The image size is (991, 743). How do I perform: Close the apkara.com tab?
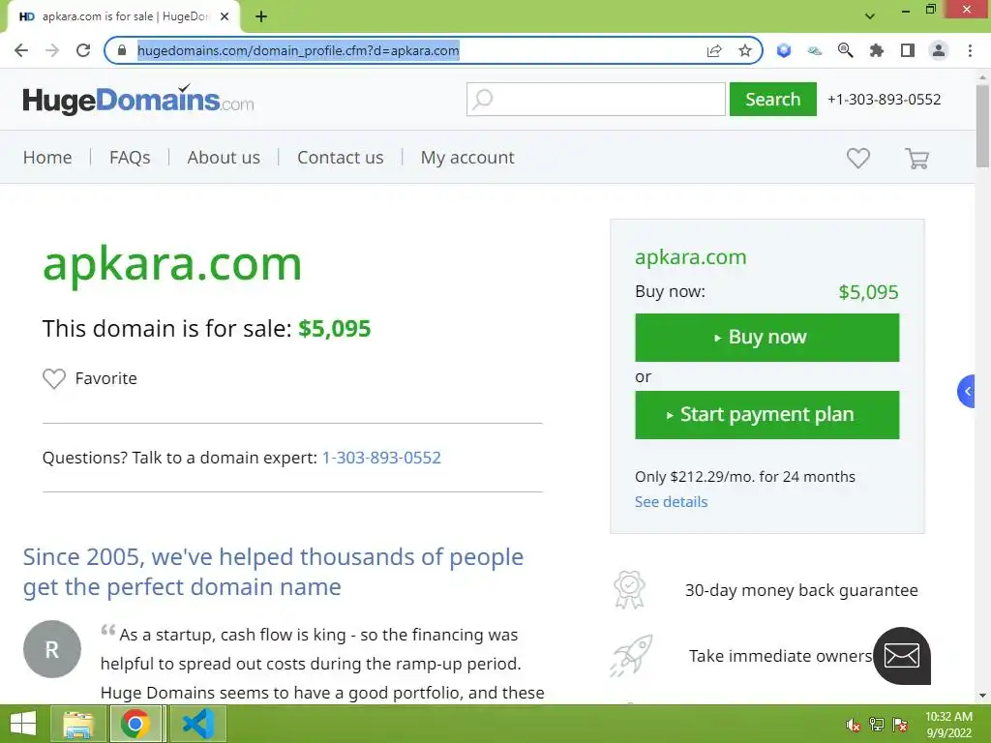click(225, 16)
